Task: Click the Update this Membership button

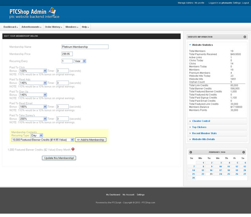Action: click(x=59, y=158)
